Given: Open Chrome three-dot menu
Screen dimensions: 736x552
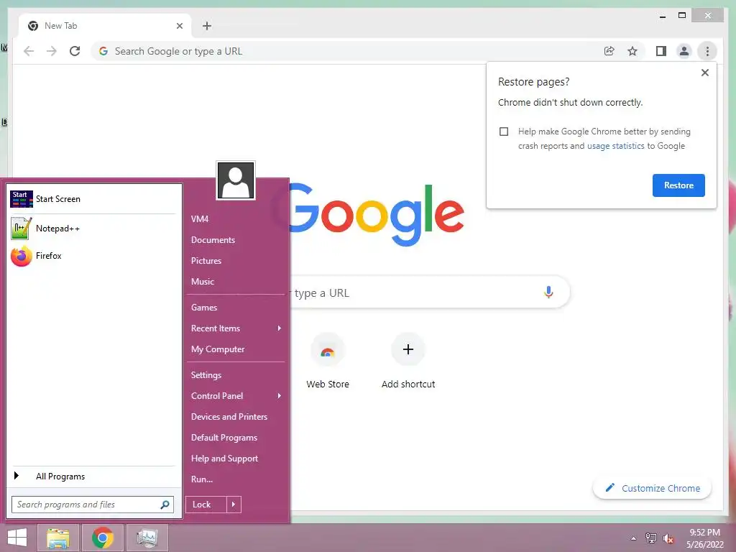Looking at the screenshot, I should tap(707, 51).
